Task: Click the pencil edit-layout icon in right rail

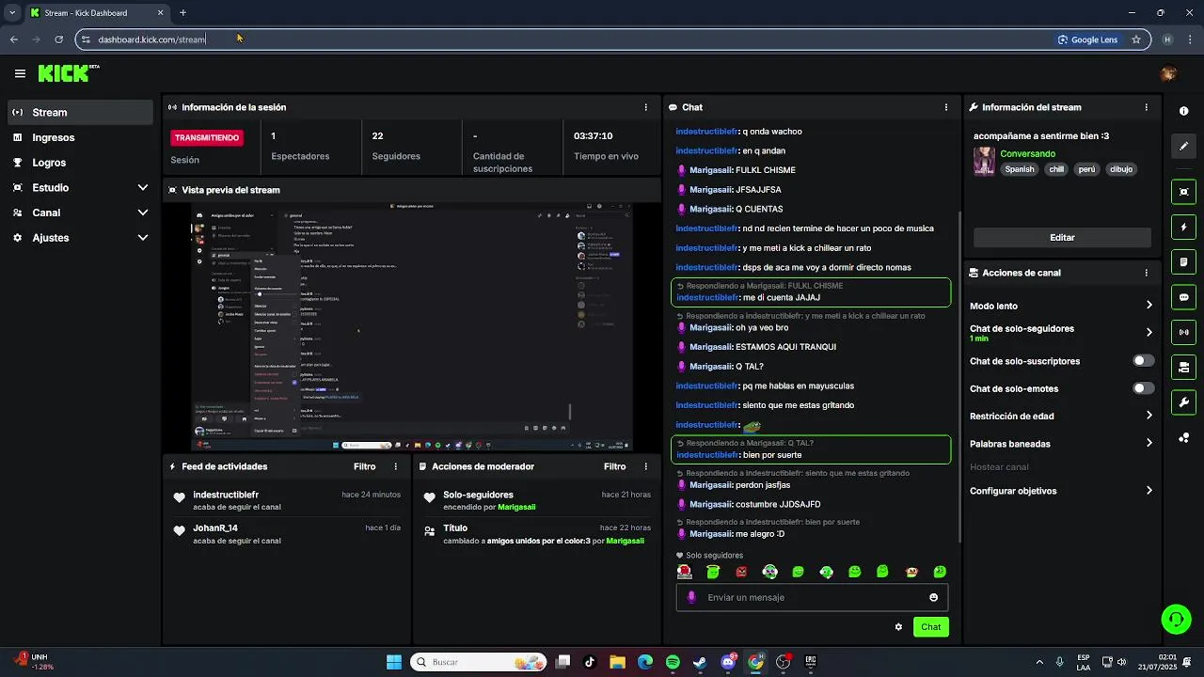Action: click(x=1183, y=147)
